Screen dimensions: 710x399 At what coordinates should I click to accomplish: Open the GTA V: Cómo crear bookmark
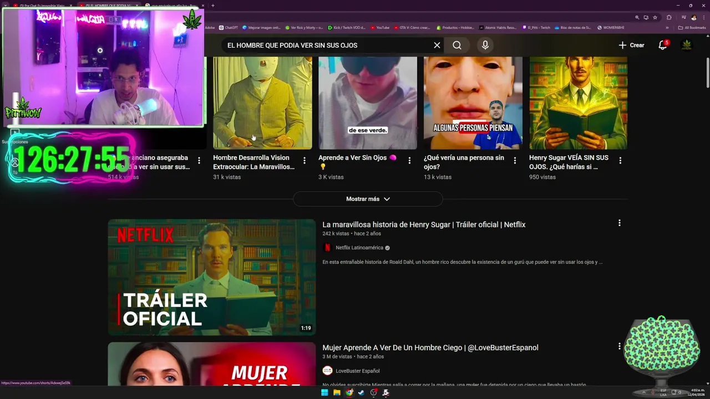click(x=412, y=28)
